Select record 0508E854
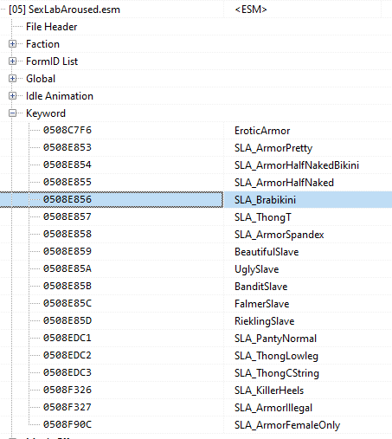This screenshot has width=392, height=439. tap(67, 165)
